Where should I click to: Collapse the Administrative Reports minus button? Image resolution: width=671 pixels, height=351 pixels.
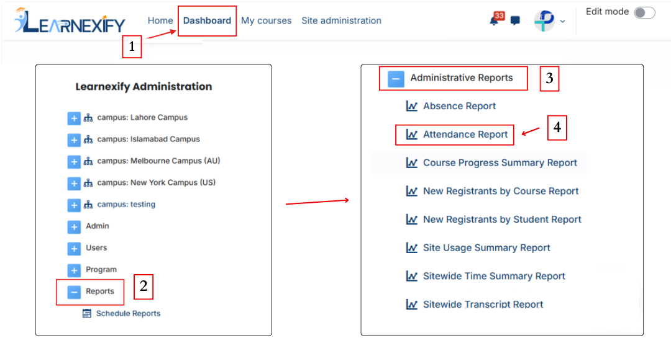[396, 79]
